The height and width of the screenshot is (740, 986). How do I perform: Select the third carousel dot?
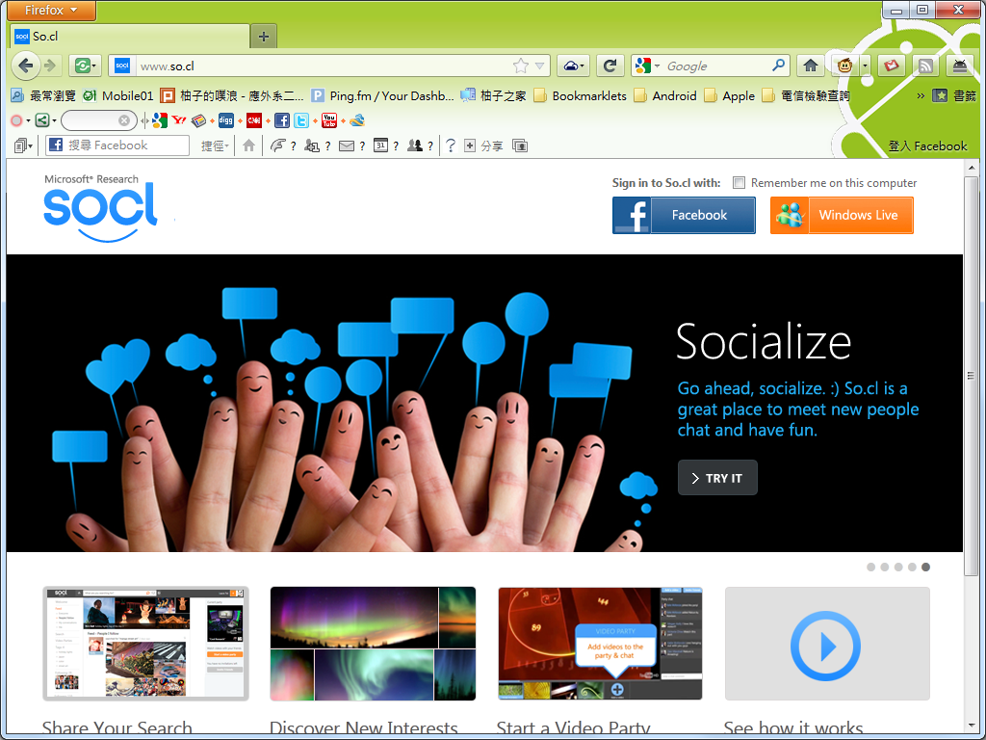898,567
